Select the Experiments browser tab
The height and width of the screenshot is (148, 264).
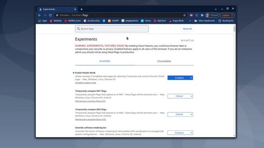point(57,9)
